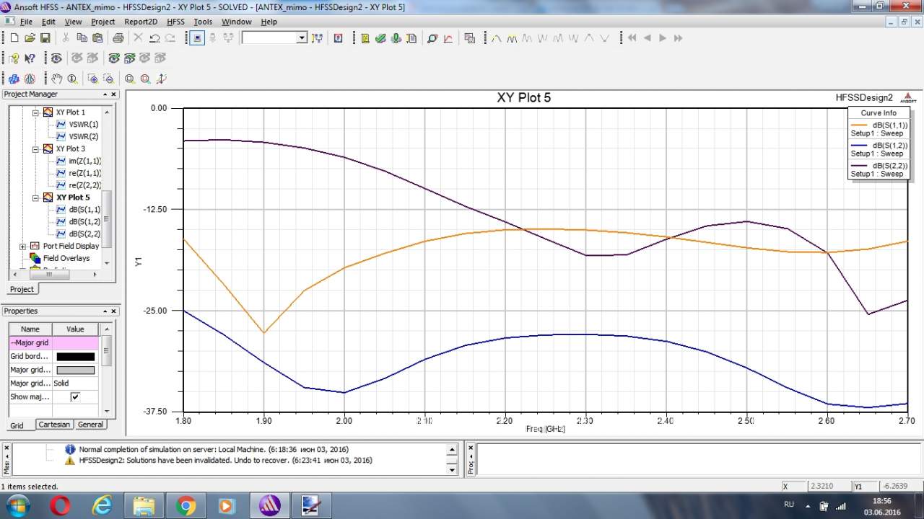924x519 pixels.
Task: Click the Copy toolbar icon
Action: tap(82, 38)
